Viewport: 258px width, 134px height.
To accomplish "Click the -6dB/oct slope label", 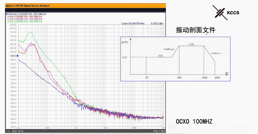I will point(215,53).
